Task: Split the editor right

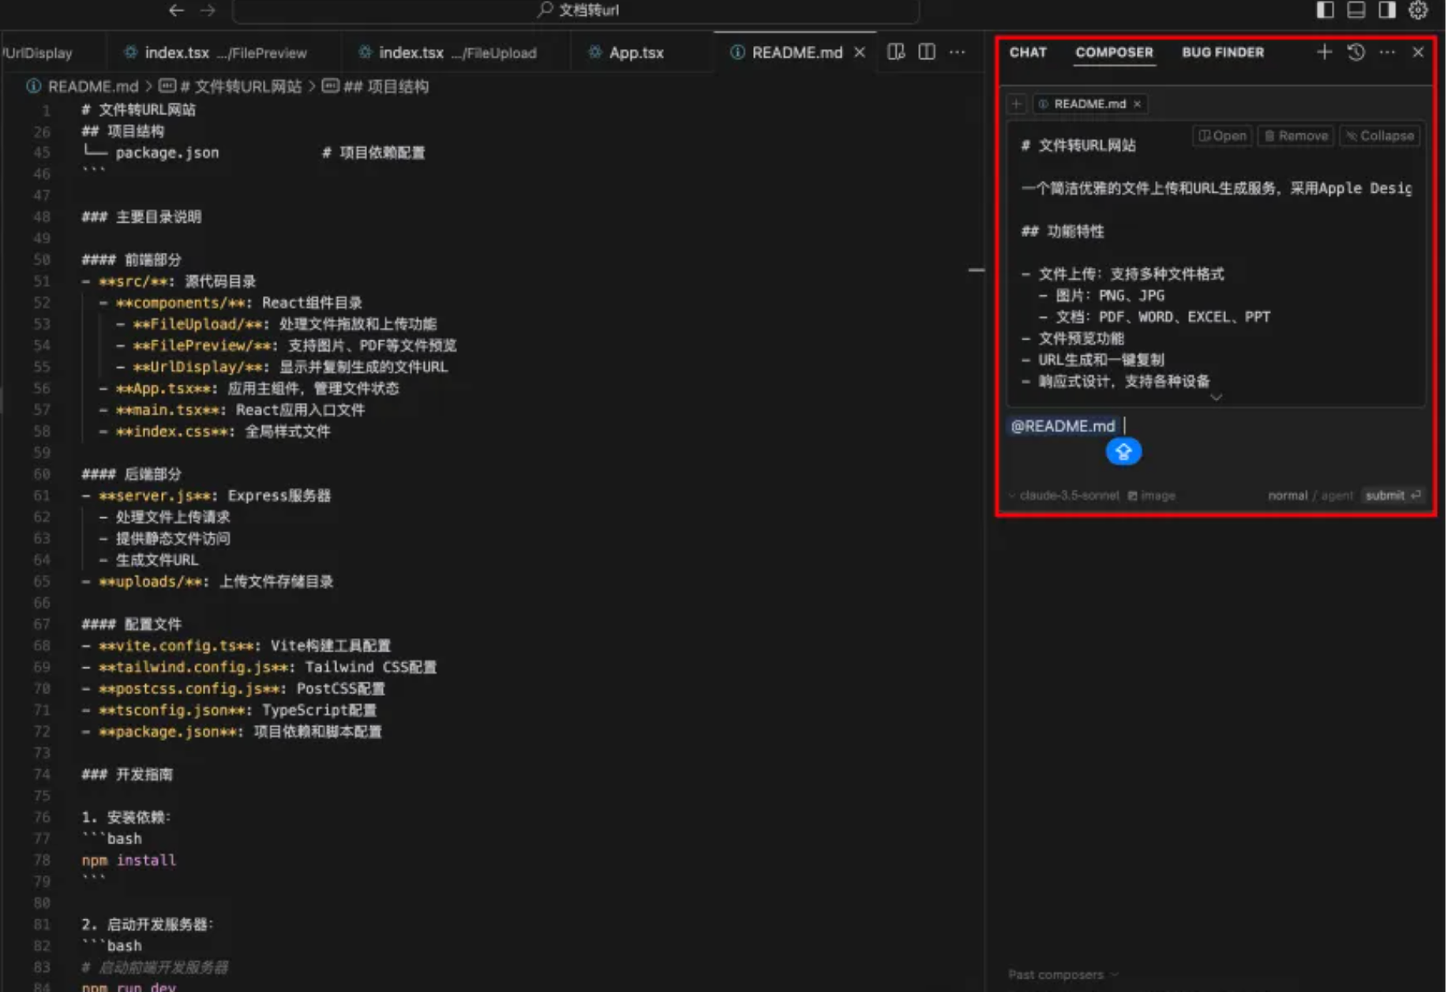Action: tap(927, 52)
